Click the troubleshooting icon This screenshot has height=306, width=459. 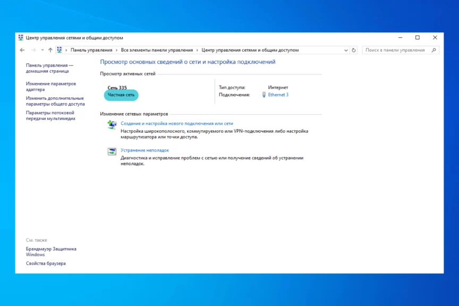pos(112,151)
